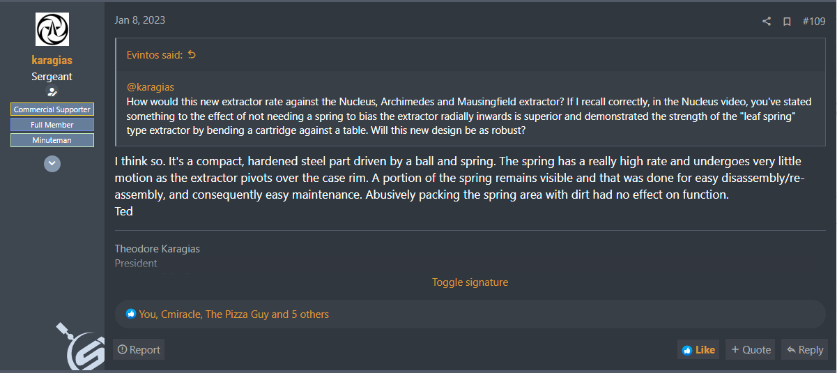
Task: Report this post
Action: (x=139, y=350)
